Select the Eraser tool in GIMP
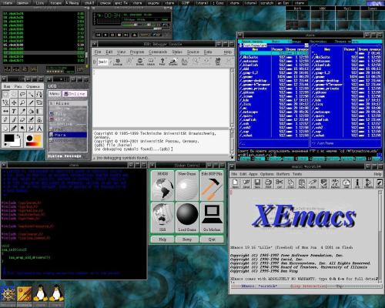This screenshot has height=308, width=385. tap(22, 119)
